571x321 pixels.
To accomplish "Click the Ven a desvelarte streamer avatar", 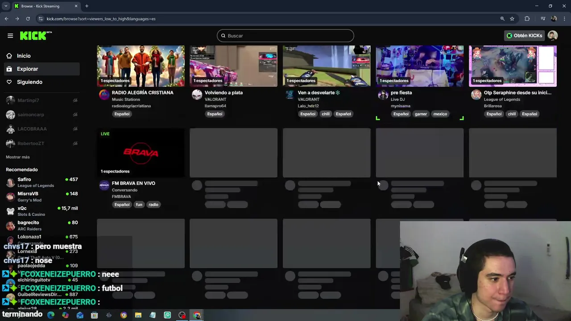I will [290, 95].
